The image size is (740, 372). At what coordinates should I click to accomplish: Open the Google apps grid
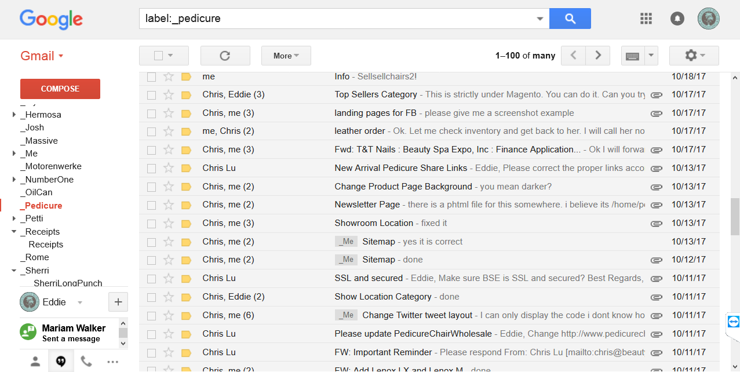click(646, 19)
